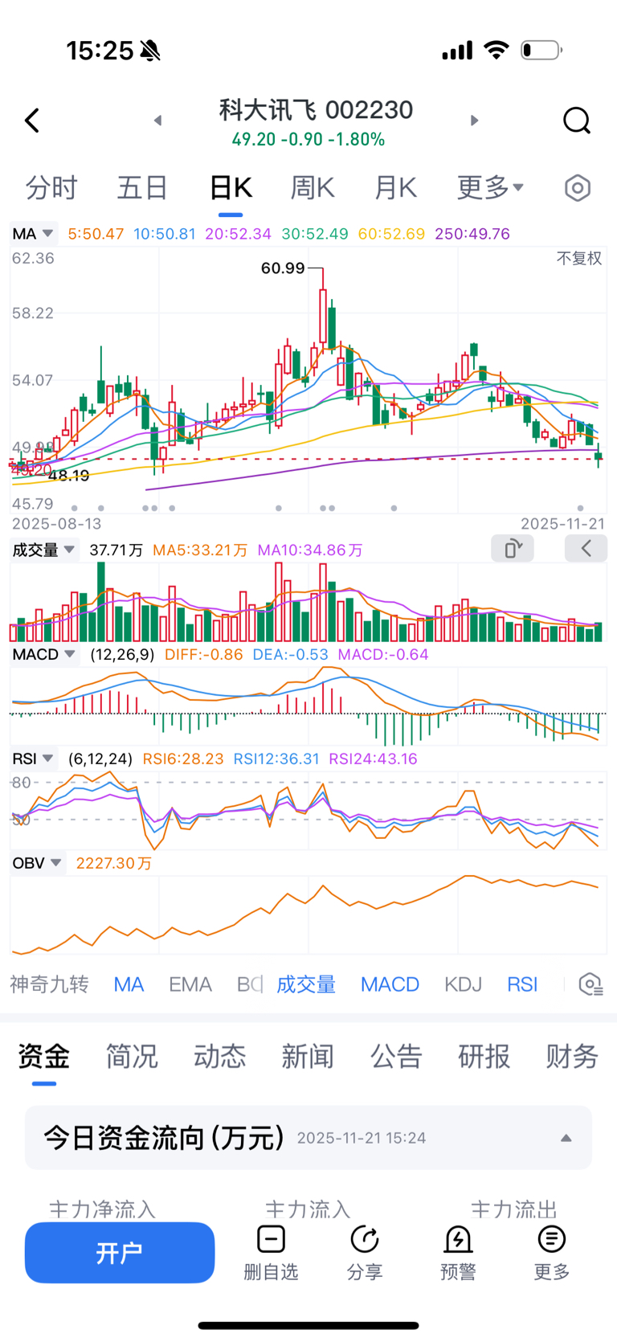Tap the 48.19 low price label
This screenshot has width=617, height=1342.
tap(69, 476)
